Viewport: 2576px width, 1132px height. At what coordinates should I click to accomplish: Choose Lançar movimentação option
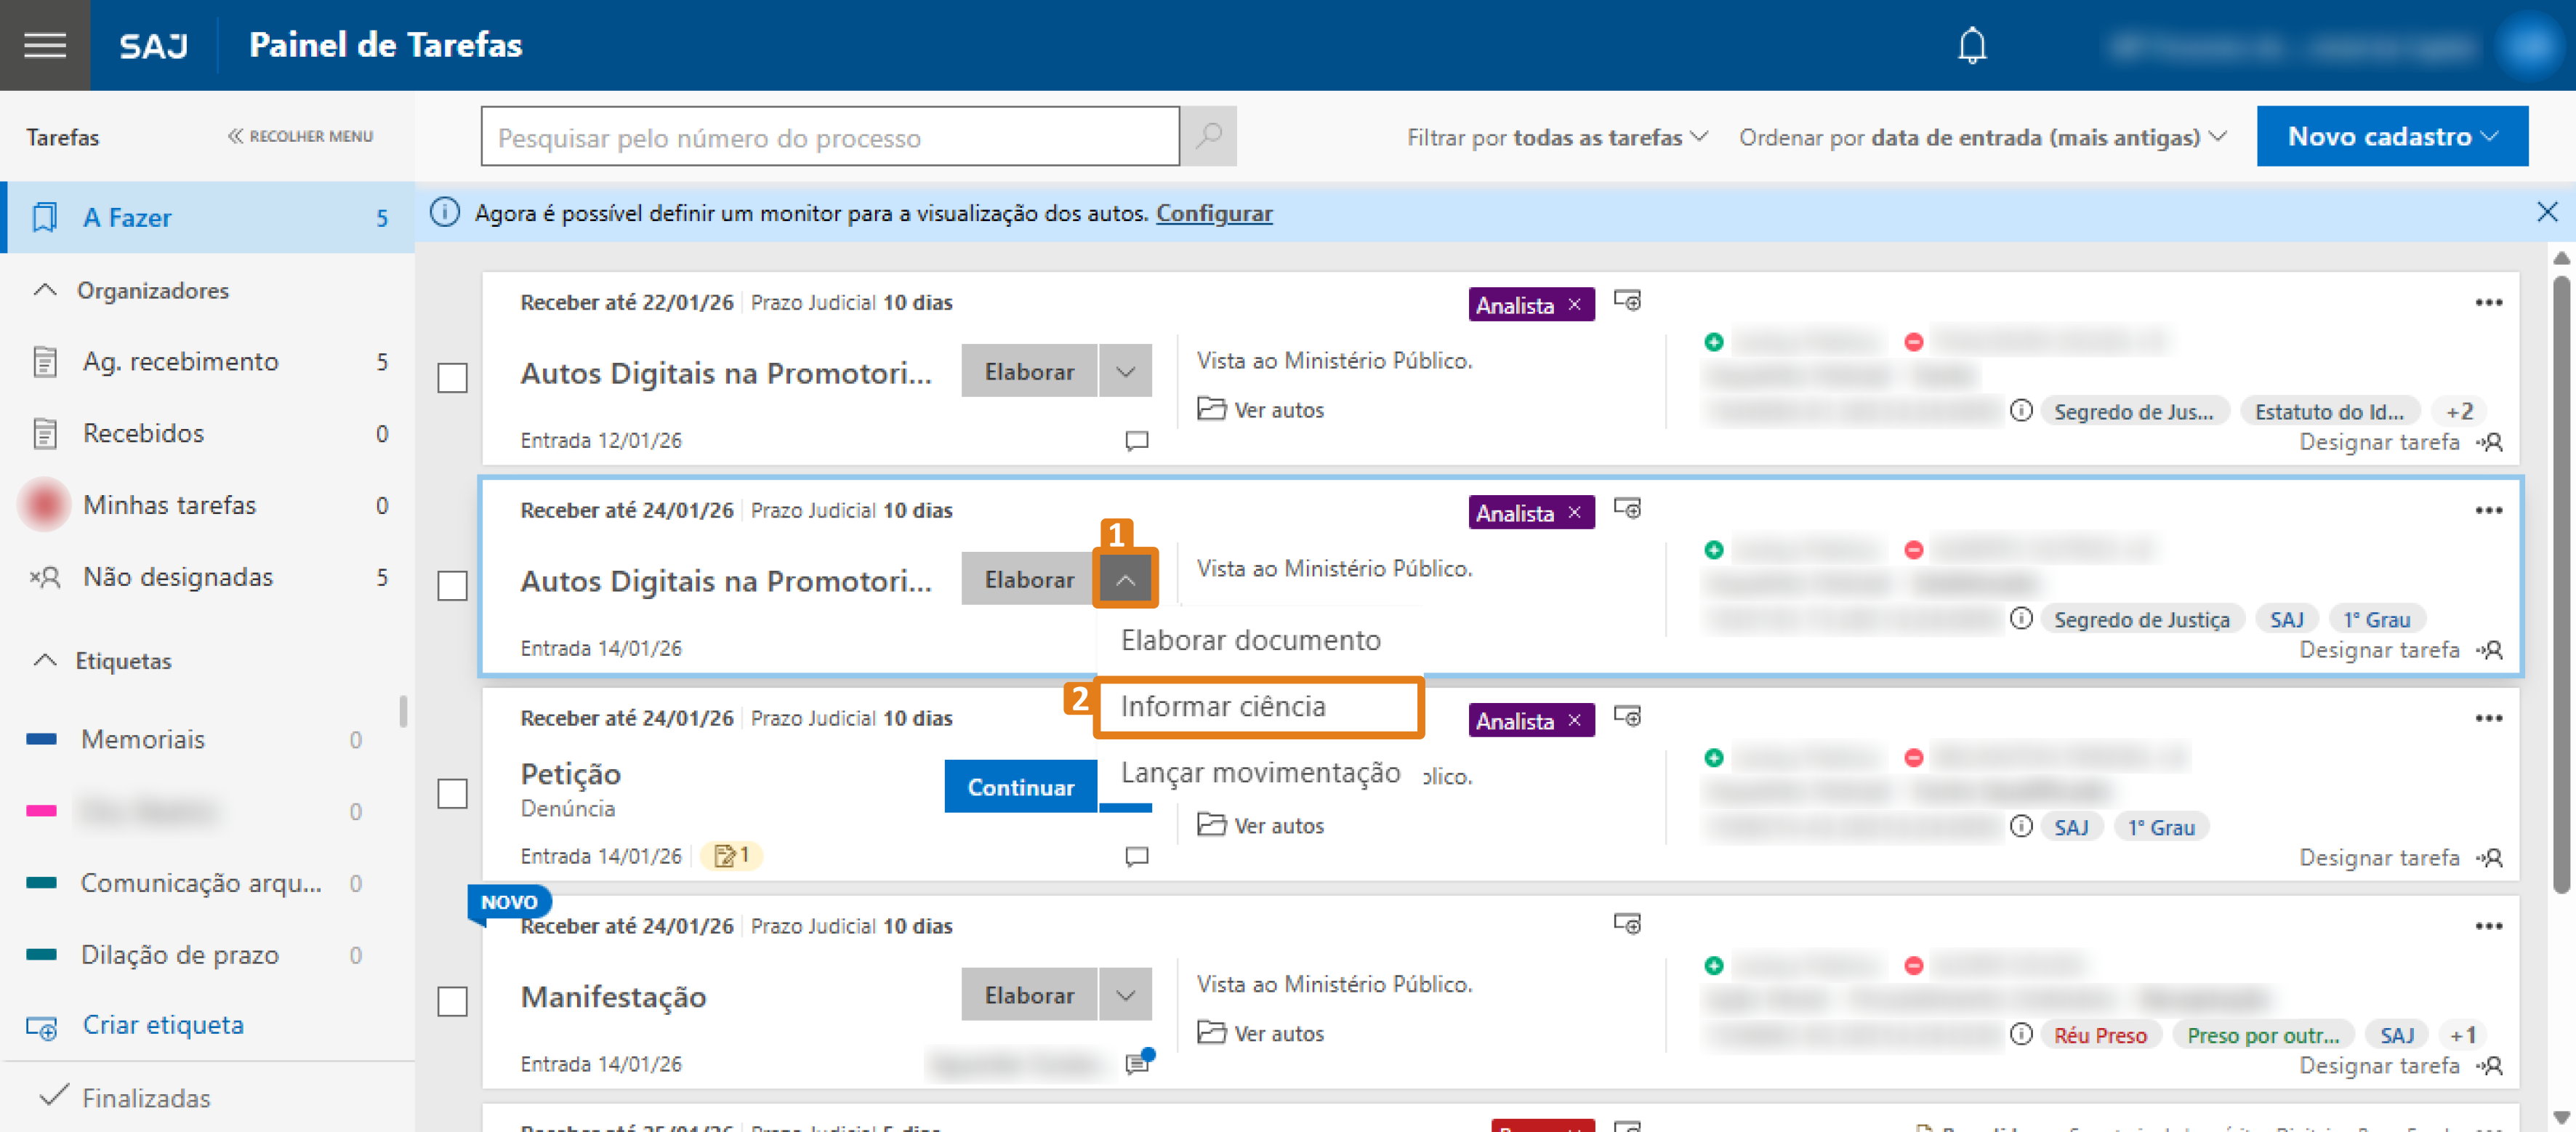[x=1261, y=772]
